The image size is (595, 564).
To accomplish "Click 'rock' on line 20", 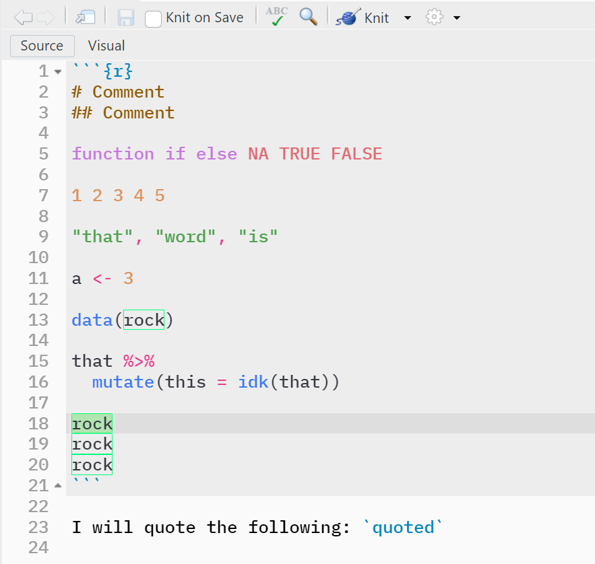I will click(92, 464).
